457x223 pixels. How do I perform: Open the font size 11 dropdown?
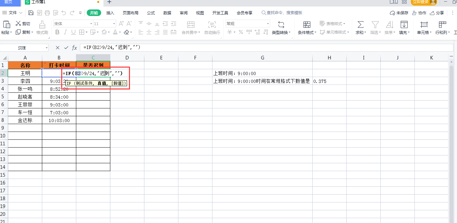coord(114,24)
